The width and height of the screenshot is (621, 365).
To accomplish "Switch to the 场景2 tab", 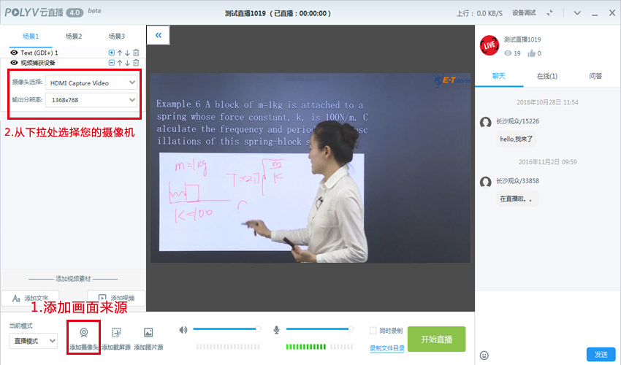I will pos(74,36).
